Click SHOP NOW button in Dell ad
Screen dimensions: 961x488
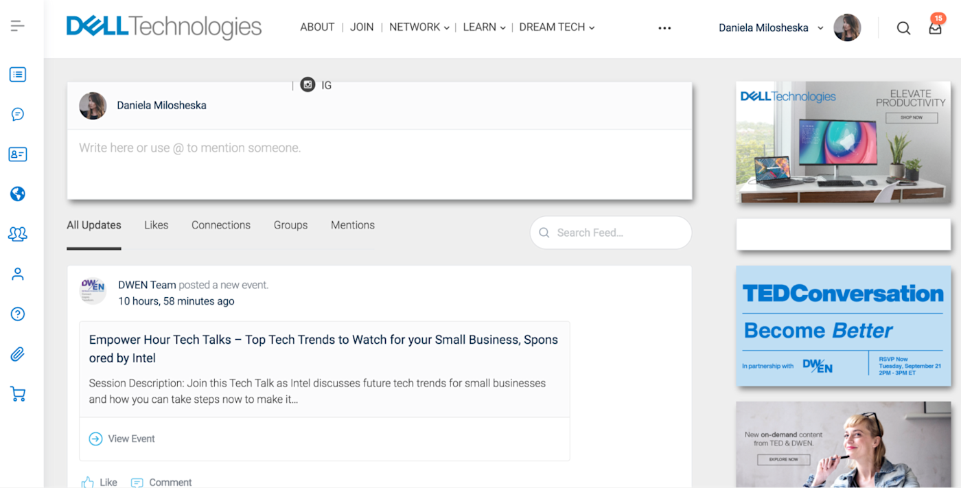(911, 117)
